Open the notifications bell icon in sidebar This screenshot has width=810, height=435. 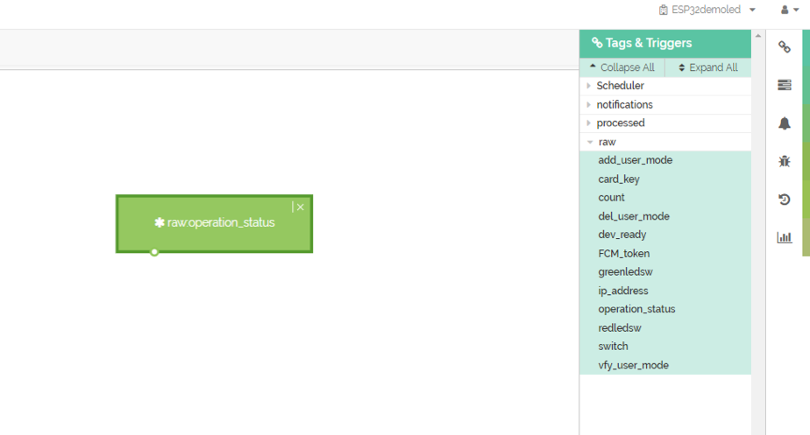point(785,123)
